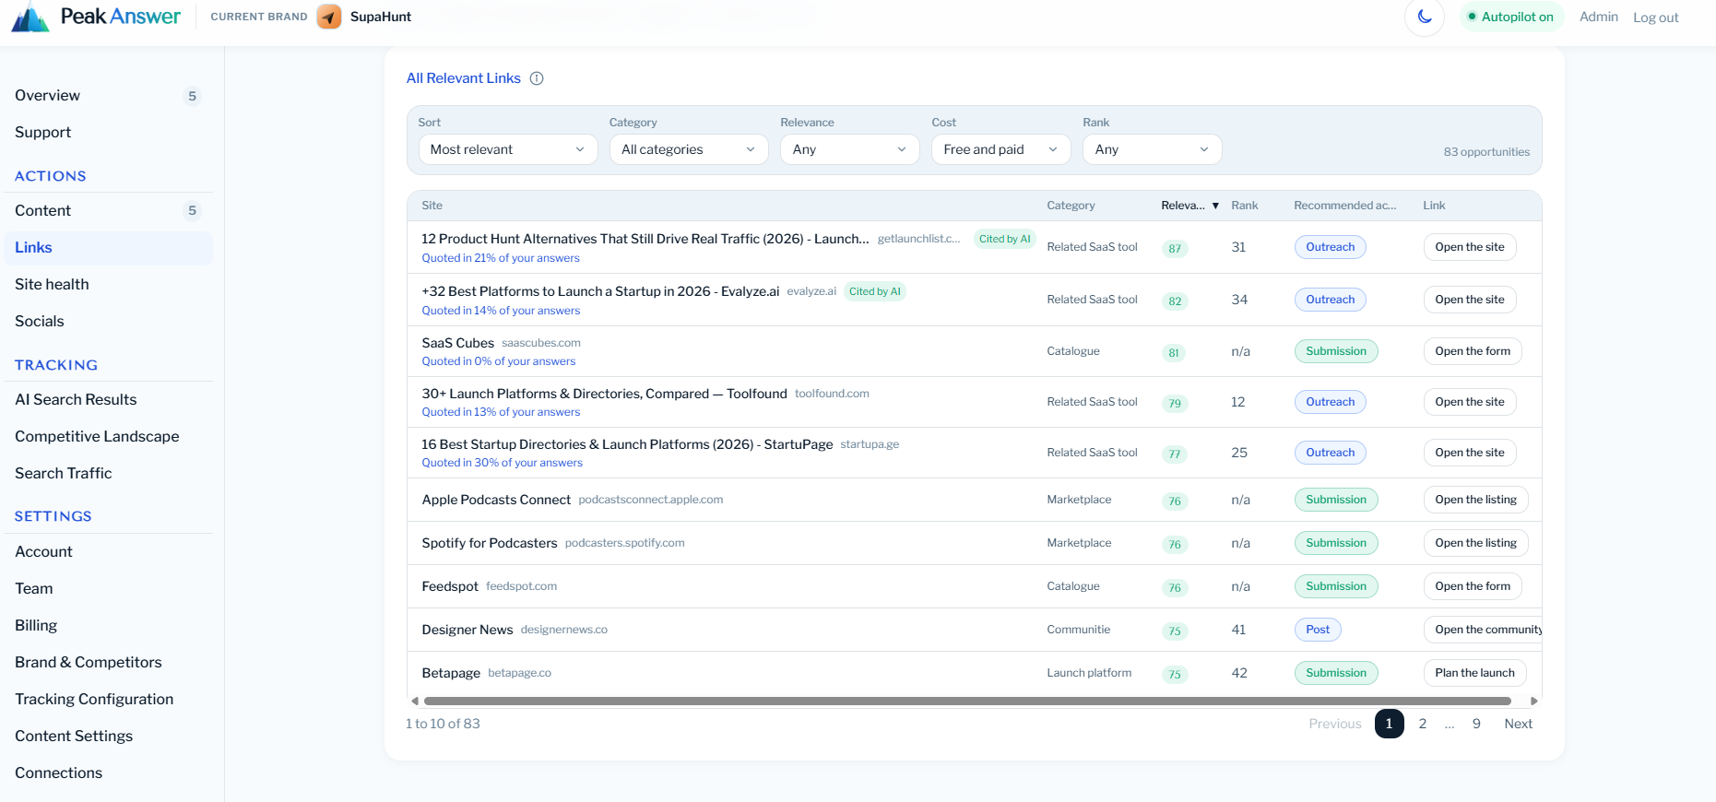Click Outreach for the Evalyze.ai row

1331,300
